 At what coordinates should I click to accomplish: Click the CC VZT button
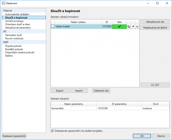click(x=155, y=85)
